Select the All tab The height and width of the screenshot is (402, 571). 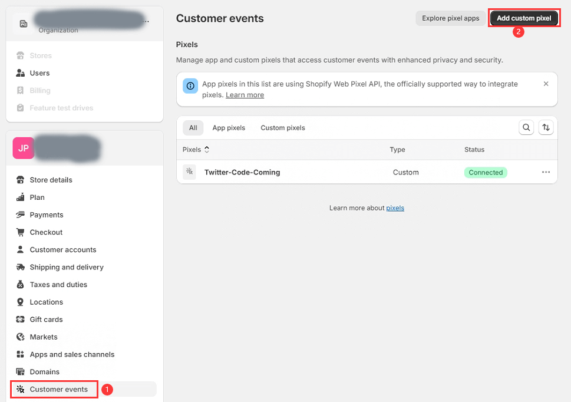(193, 128)
